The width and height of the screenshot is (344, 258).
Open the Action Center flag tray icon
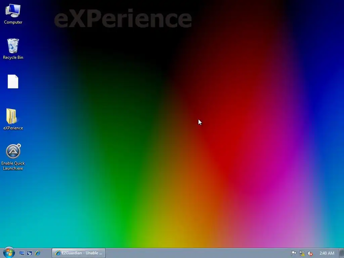pyautogui.click(x=294, y=253)
